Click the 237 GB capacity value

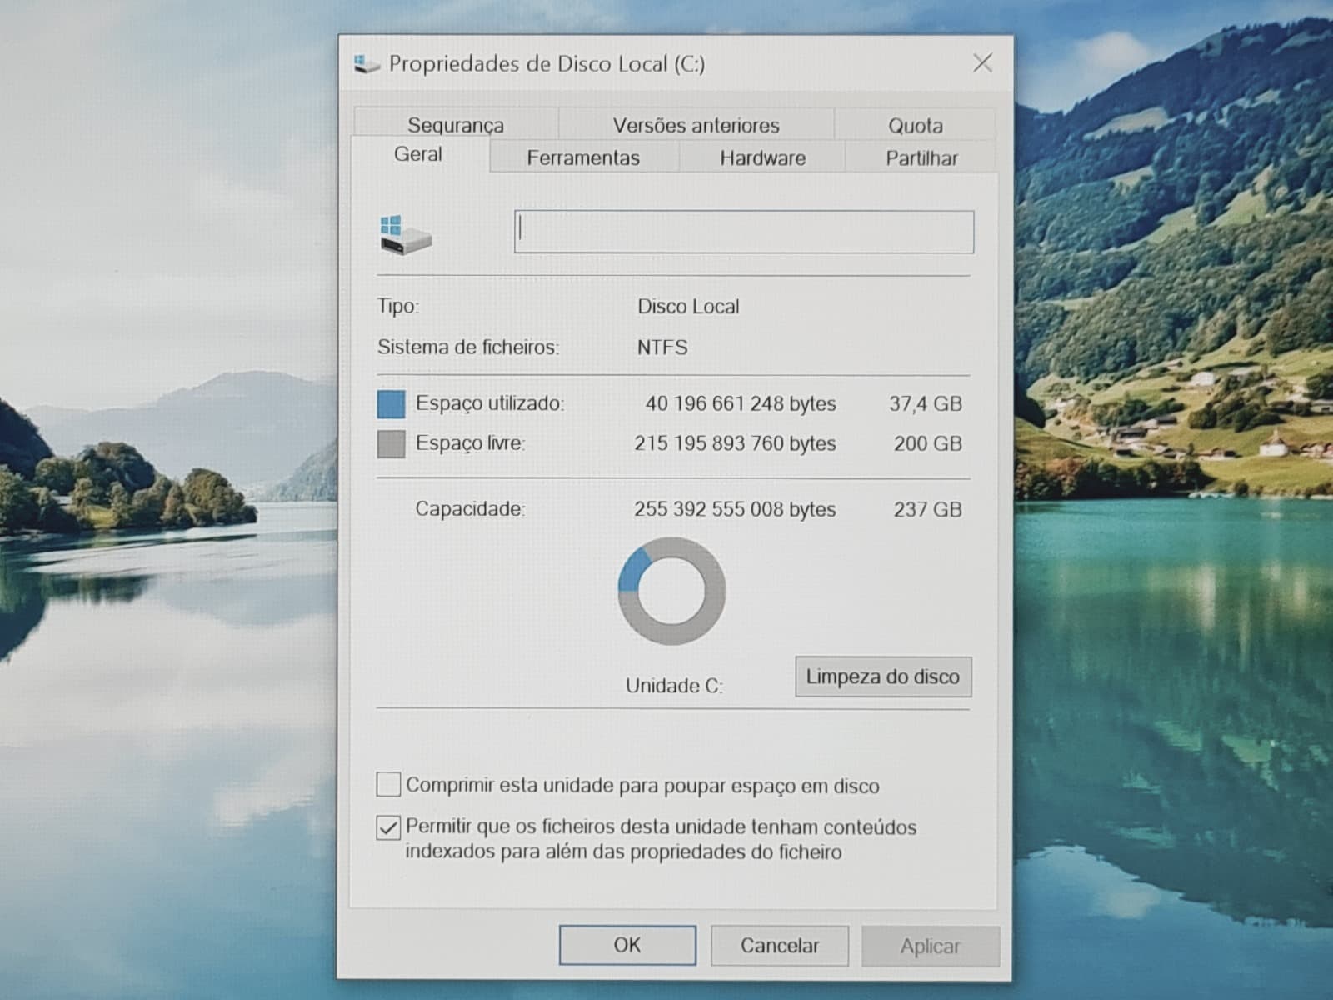(928, 509)
